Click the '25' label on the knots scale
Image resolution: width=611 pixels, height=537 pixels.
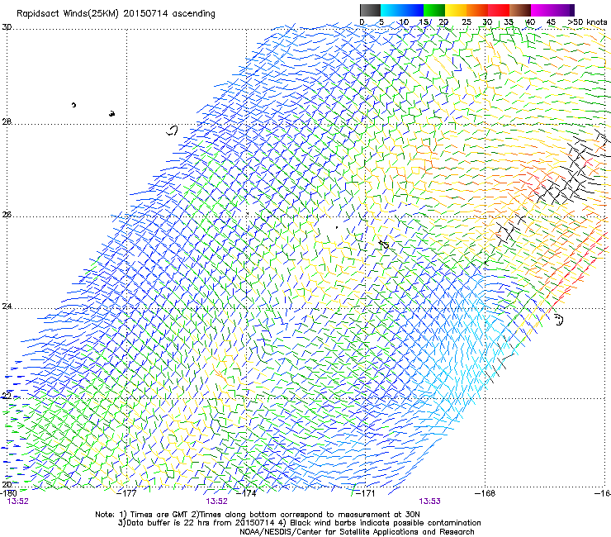[467, 22]
